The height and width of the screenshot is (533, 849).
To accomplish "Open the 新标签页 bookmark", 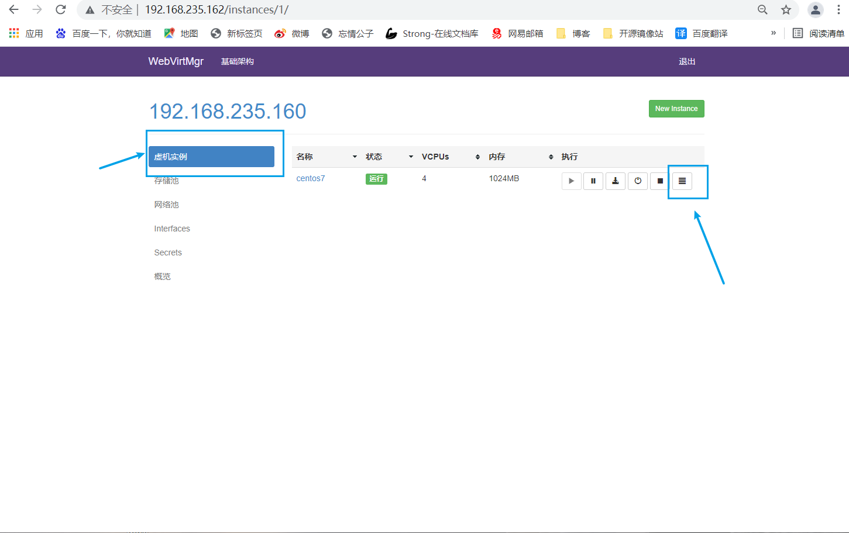I will (237, 33).
